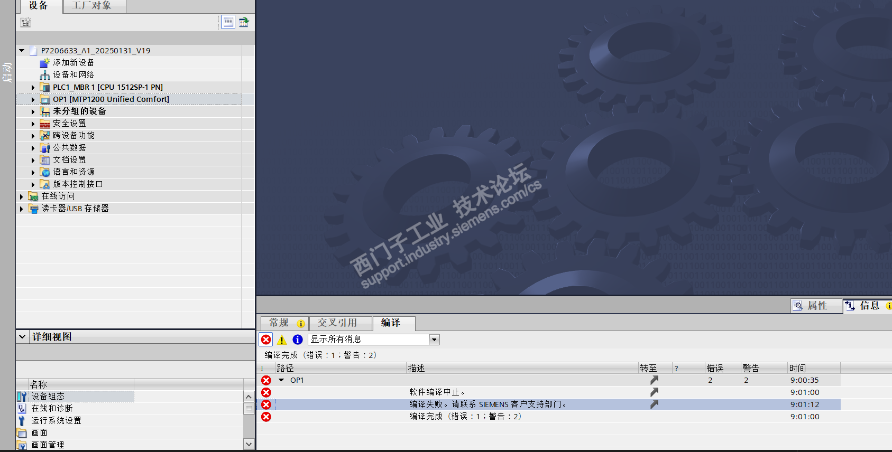Screen dimensions: 892x452
Task: Toggle the overview list view button in tree toolbar
Action: point(228,22)
